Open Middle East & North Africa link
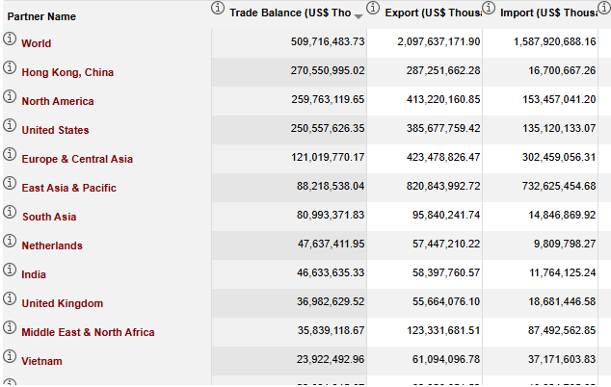 pyautogui.click(x=88, y=332)
